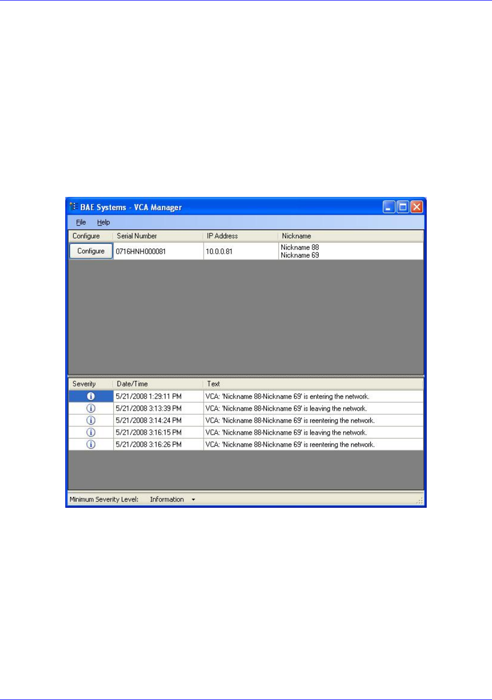Click info icon for the 3:13:39 PM event
The width and height of the screenshot is (492, 700).
coord(91,409)
